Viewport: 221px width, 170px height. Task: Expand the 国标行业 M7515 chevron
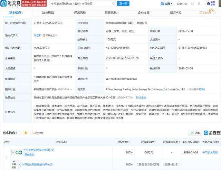click(x=71, y=89)
